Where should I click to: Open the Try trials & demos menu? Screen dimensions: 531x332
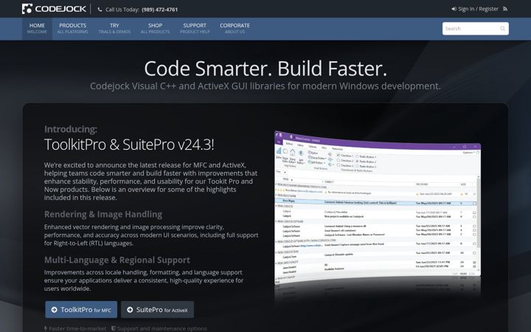tap(114, 29)
